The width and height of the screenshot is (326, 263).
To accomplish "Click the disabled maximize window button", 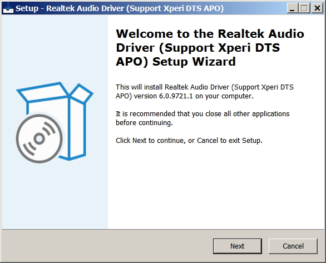I will (304, 8).
